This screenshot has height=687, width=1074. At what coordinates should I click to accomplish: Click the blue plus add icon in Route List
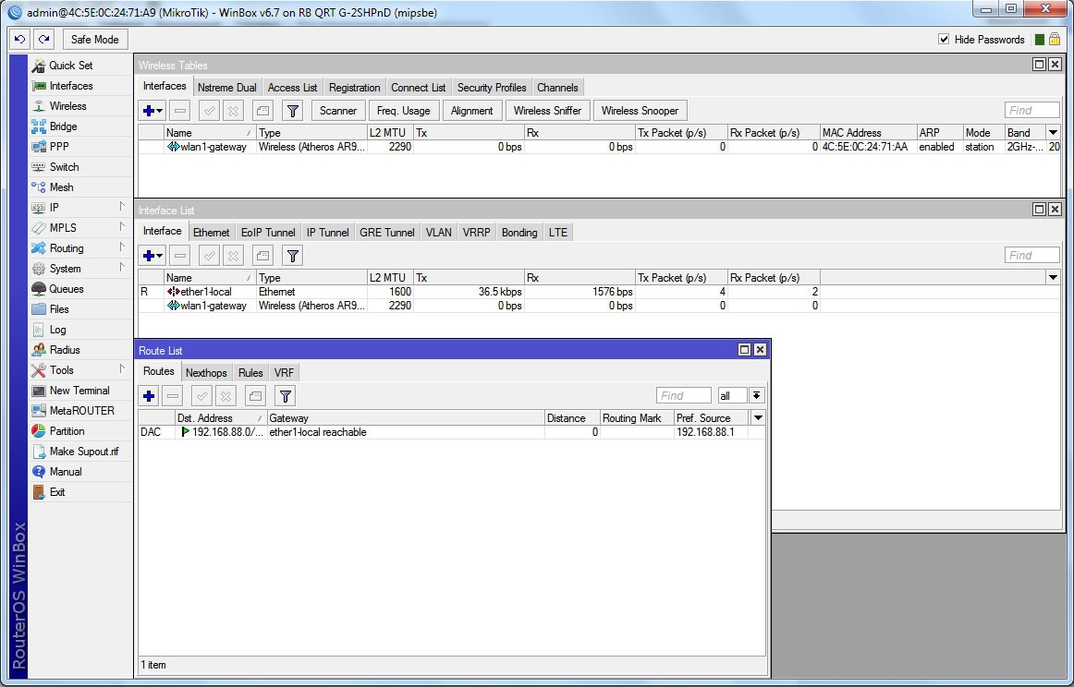149,396
